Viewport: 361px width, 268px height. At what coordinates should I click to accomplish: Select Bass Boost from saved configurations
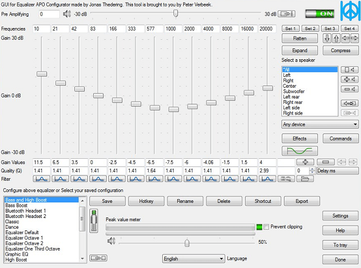pos(17,205)
